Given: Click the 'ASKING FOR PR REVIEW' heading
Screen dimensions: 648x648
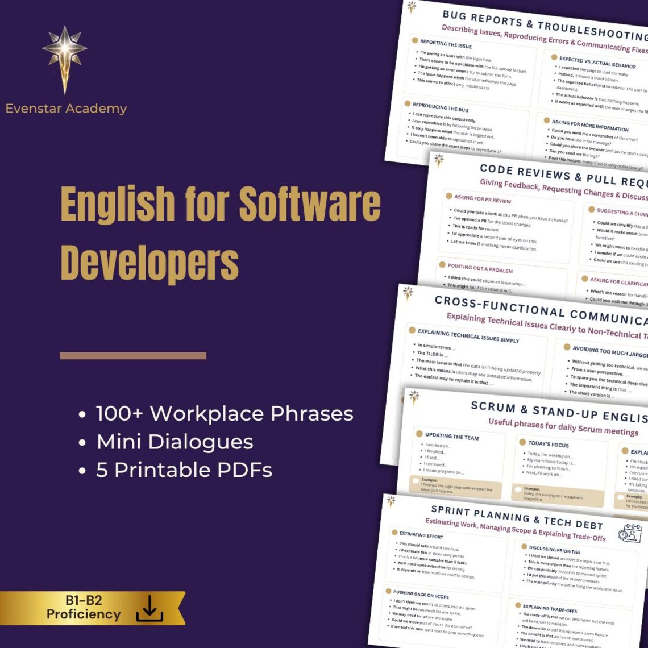Looking at the screenshot, I should [x=483, y=199].
